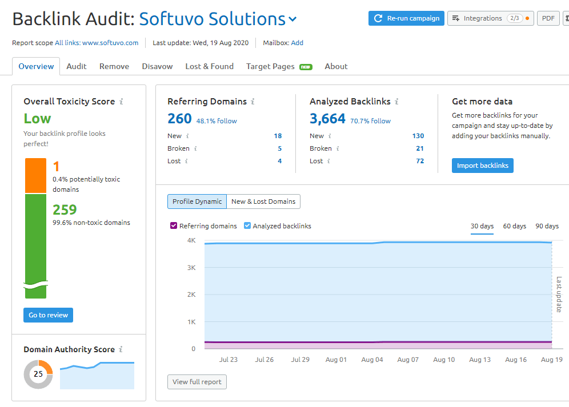Show info for Referring Domains Broken row
The width and height of the screenshot is (569, 407).
[x=195, y=148]
